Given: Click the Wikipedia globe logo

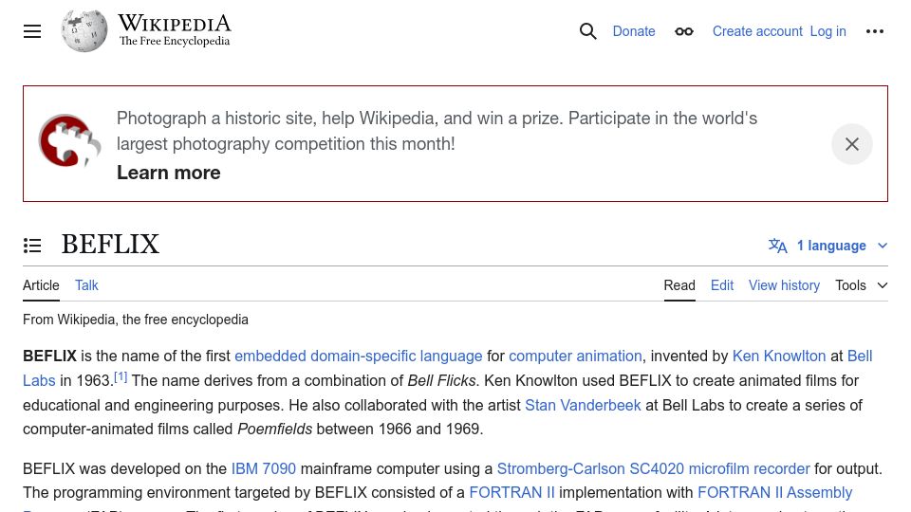Looking at the screenshot, I should tap(84, 30).
